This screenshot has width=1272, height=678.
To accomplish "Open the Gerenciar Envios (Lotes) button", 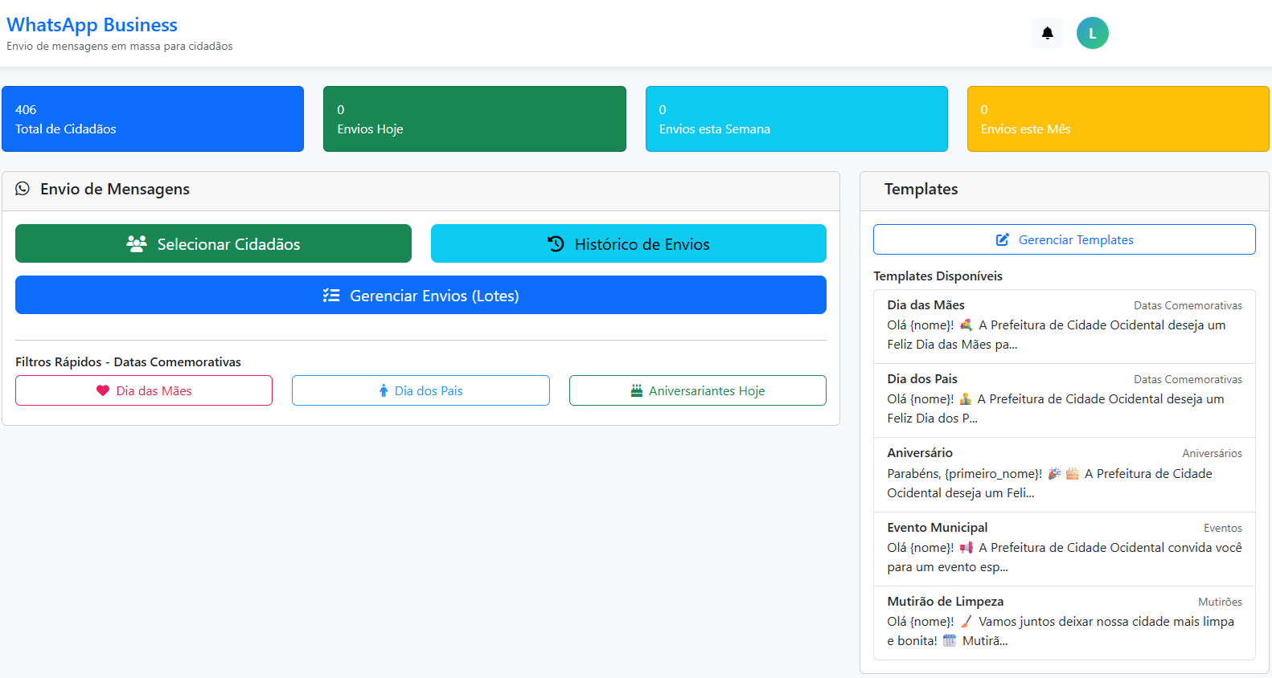I will (421, 296).
